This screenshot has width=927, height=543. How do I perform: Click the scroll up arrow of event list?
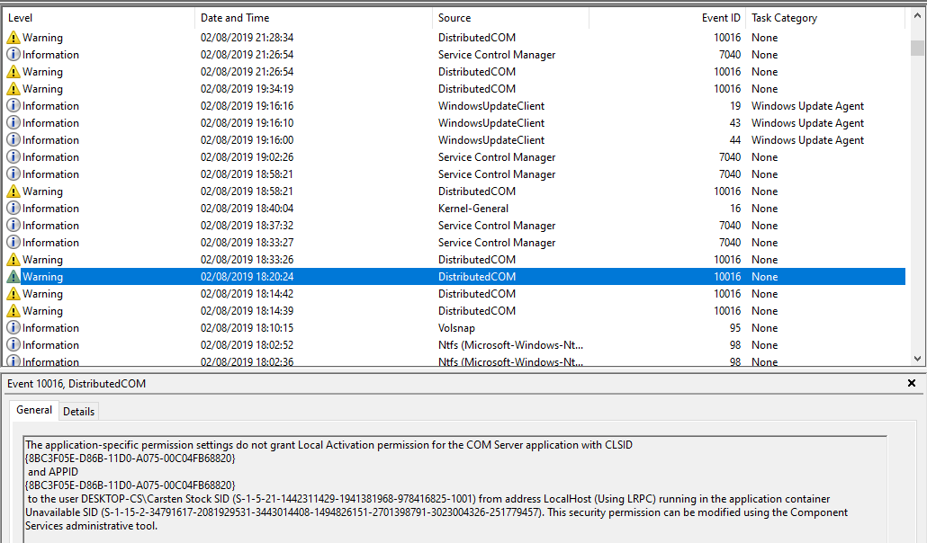[917, 16]
